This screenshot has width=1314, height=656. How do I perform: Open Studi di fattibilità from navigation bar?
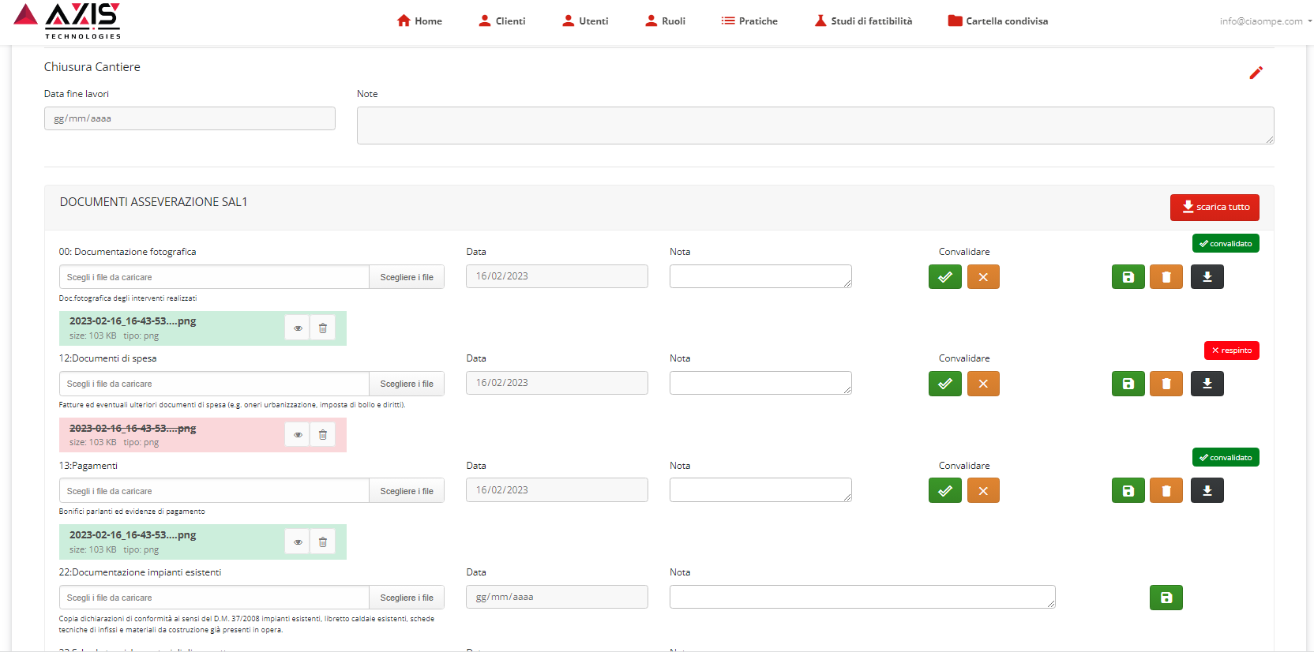pyautogui.click(x=863, y=21)
